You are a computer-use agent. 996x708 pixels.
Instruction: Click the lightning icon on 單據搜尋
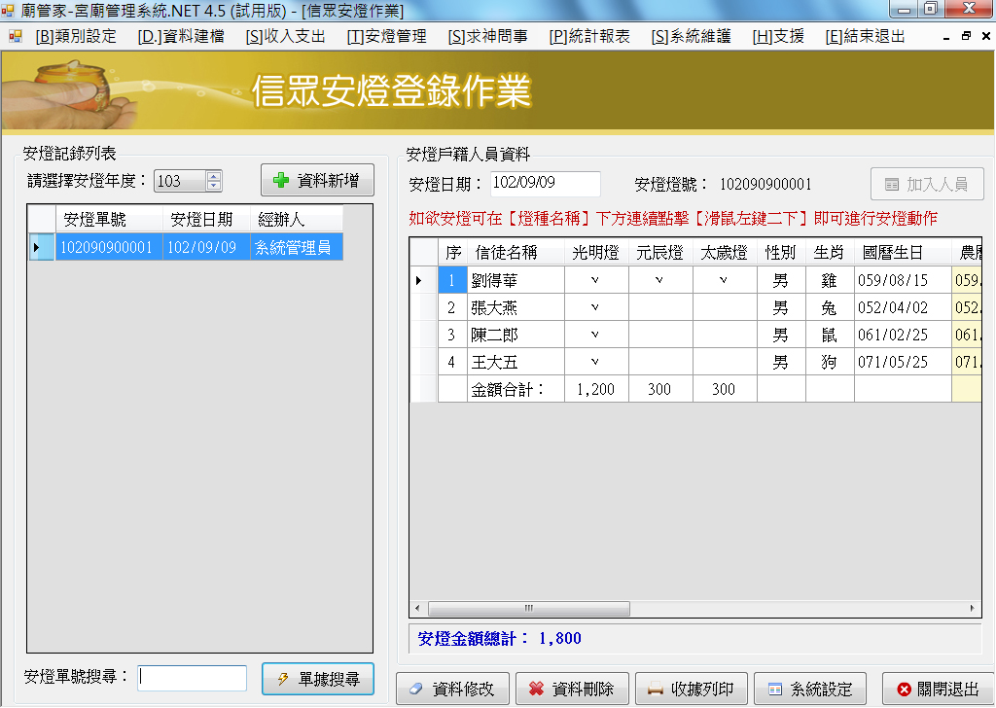point(283,679)
